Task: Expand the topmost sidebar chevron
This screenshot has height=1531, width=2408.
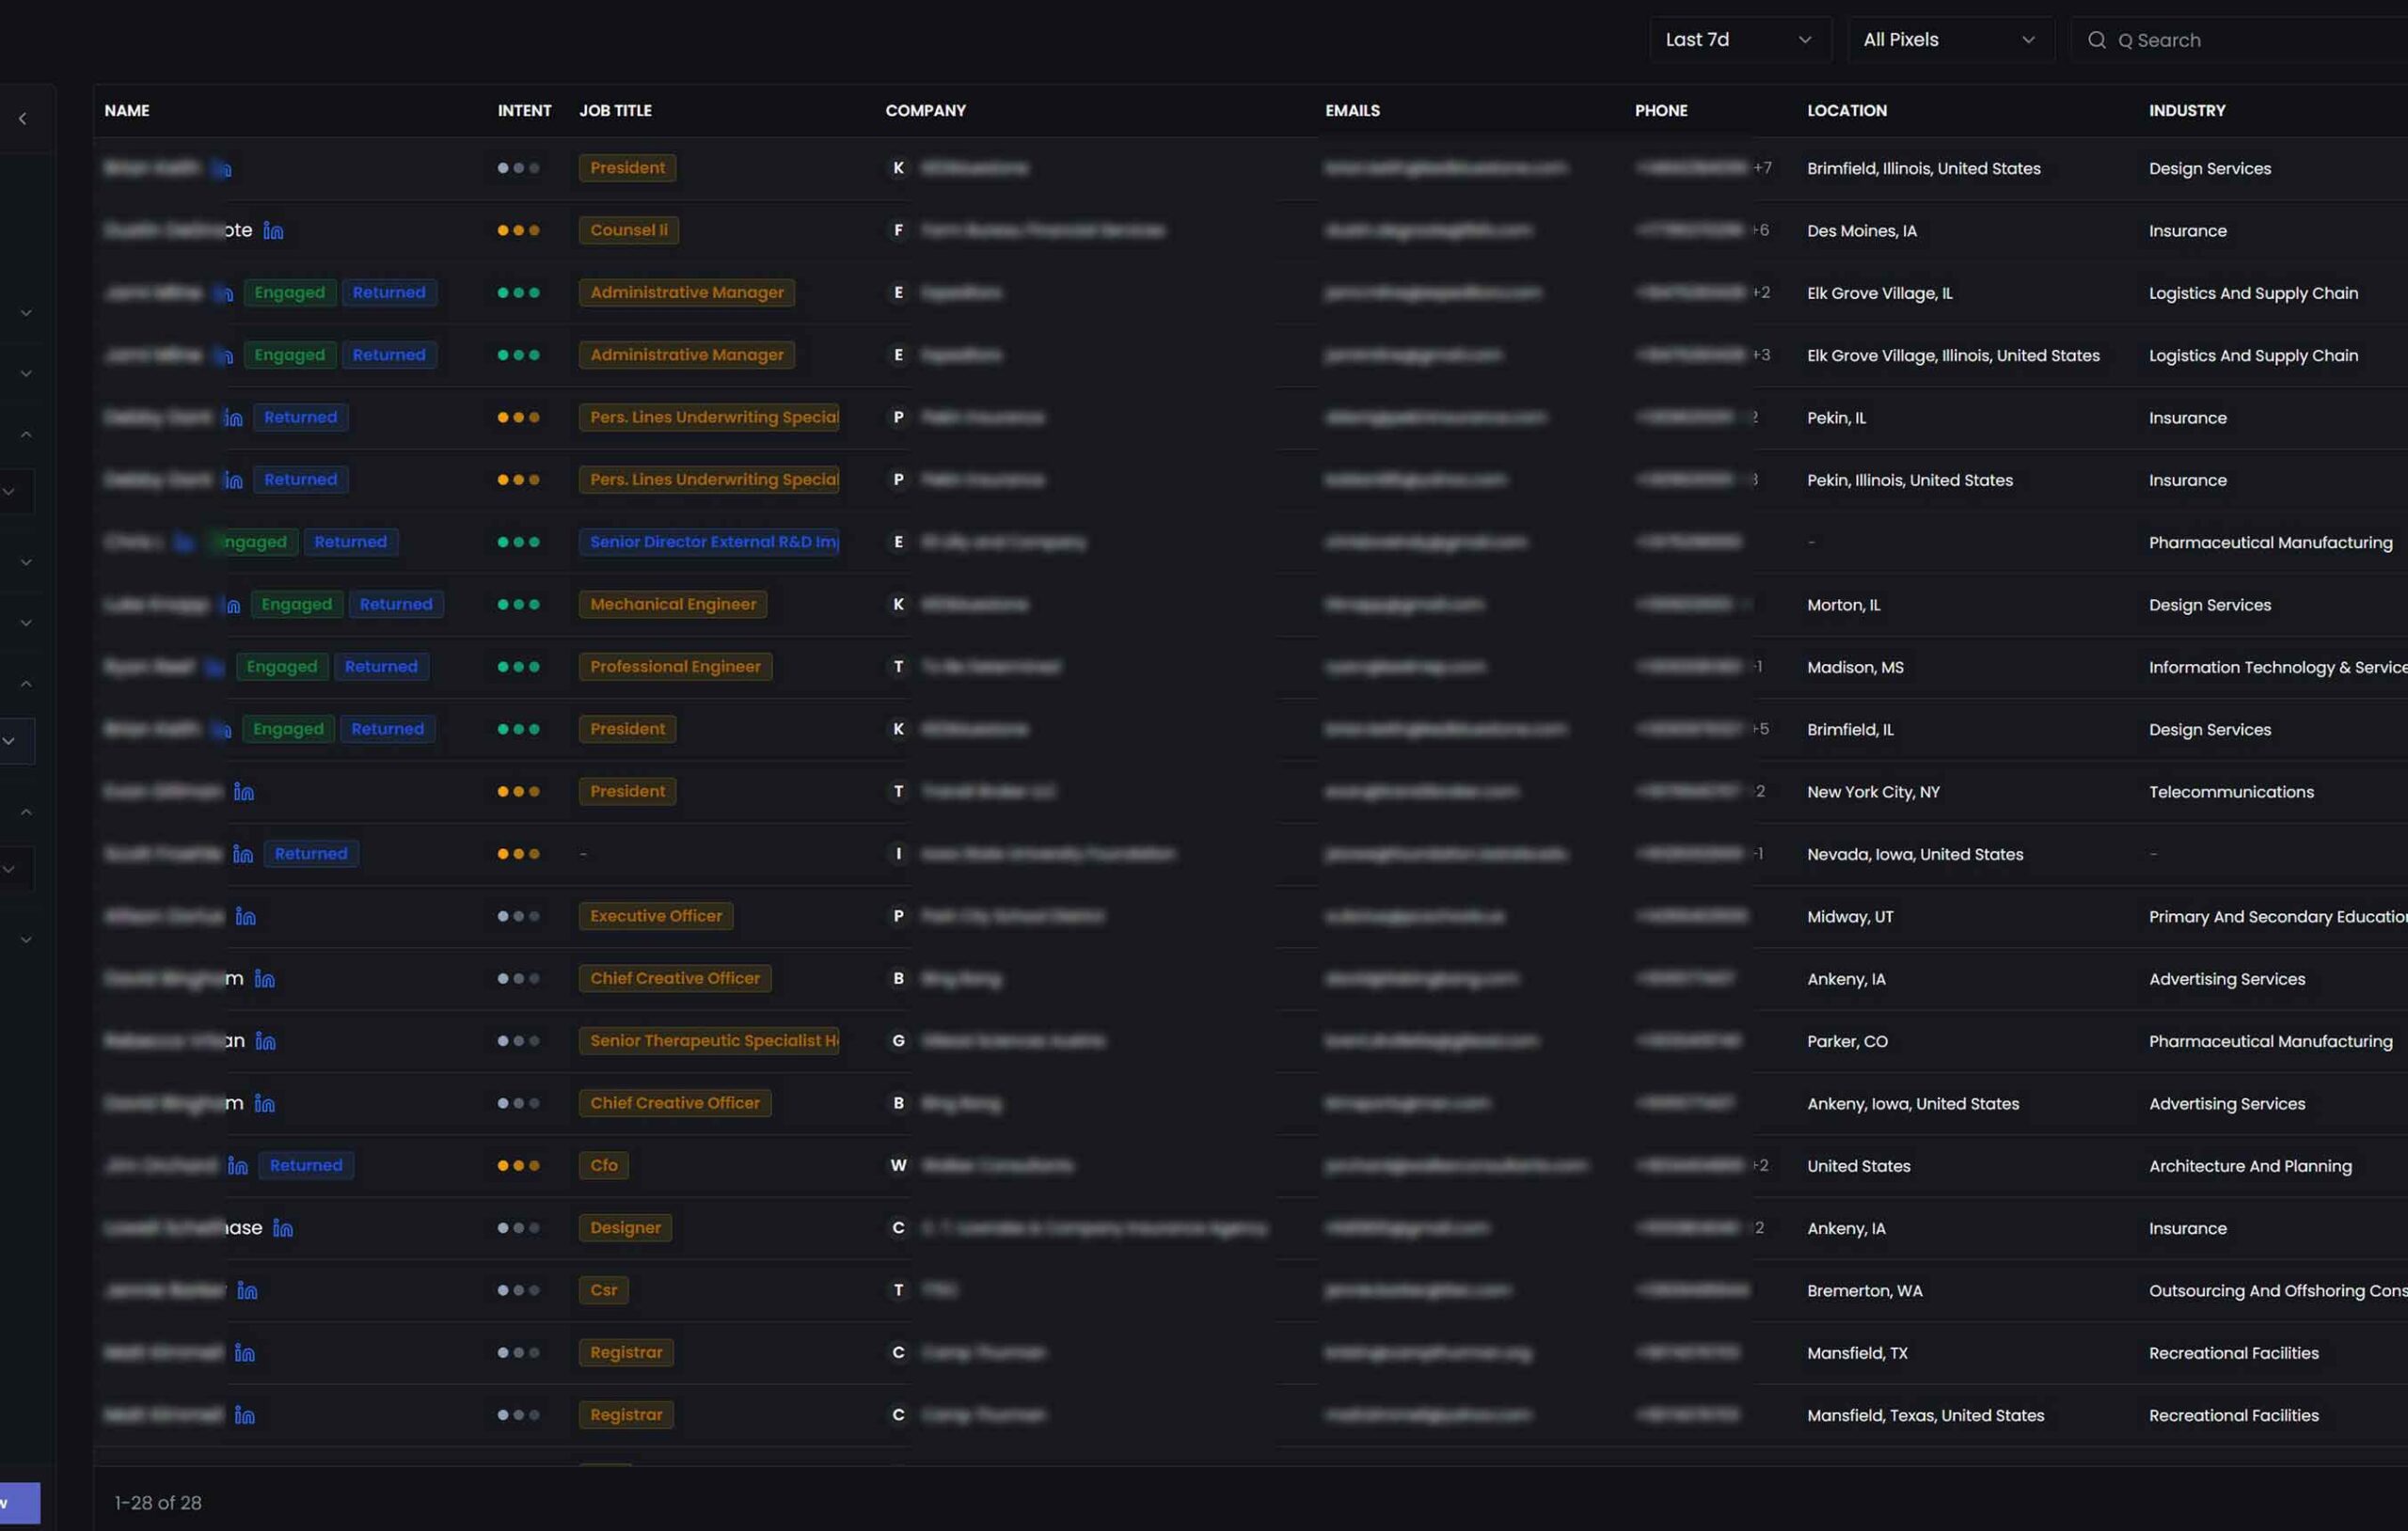Action: point(26,313)
